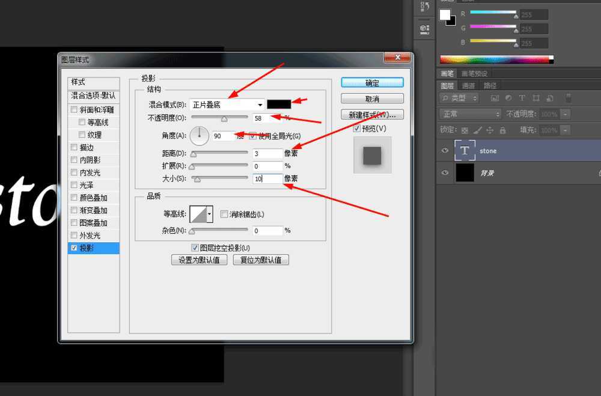Toggle the 使用全局光 checkbox

pyautogui.click(x=253, y=135)
